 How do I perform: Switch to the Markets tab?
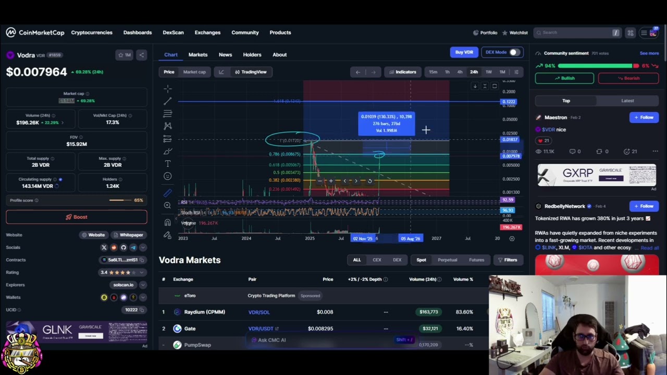tap(198, 55)
